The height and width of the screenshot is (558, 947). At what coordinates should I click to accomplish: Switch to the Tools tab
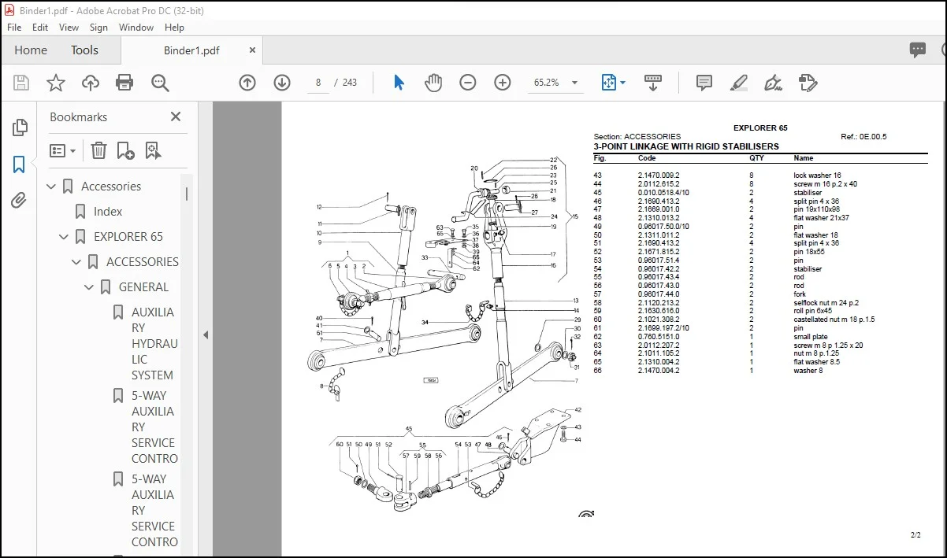point(84,50)
